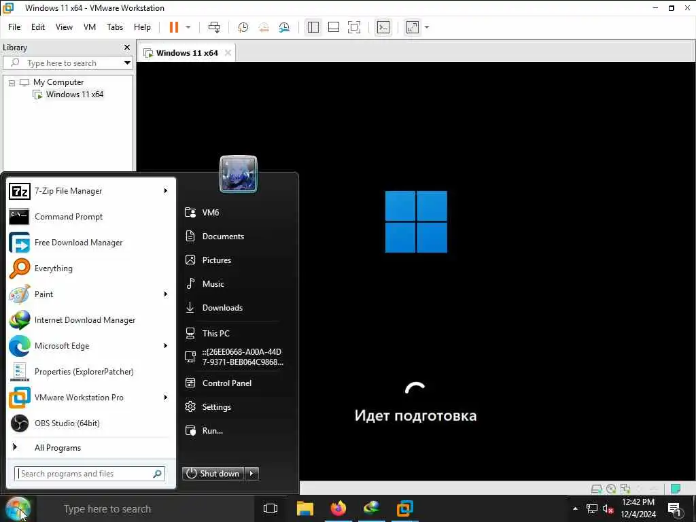Viewport: 696px width, 522px height.
Task: Open the Library search dropdown arrow
Action: click(x=127, y=63)
